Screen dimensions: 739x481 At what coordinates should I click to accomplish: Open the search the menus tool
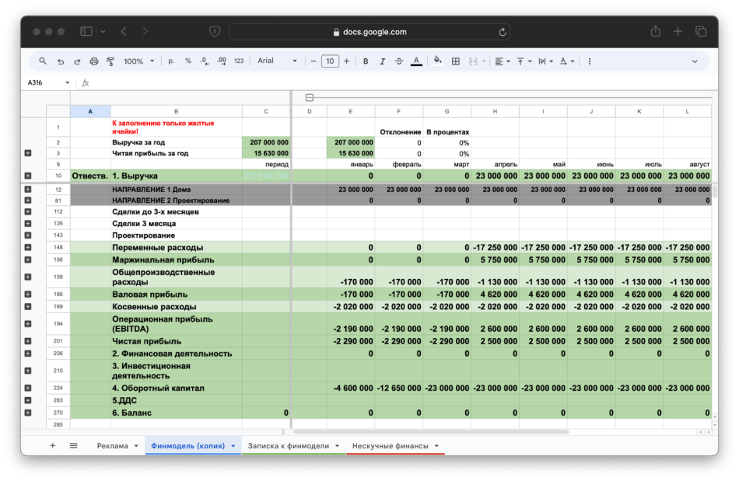[43, 61]
